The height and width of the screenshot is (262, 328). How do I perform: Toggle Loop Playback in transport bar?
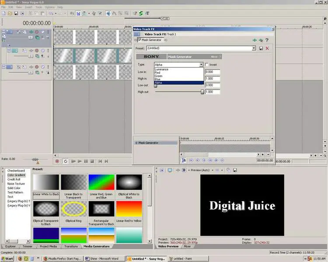click(66, 161)
